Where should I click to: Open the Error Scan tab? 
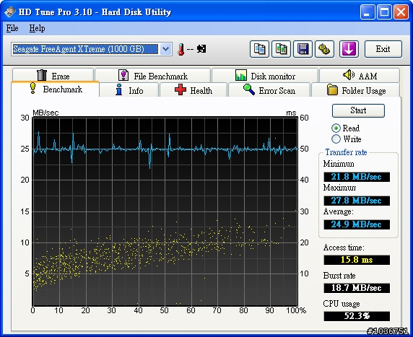[269, 90]
